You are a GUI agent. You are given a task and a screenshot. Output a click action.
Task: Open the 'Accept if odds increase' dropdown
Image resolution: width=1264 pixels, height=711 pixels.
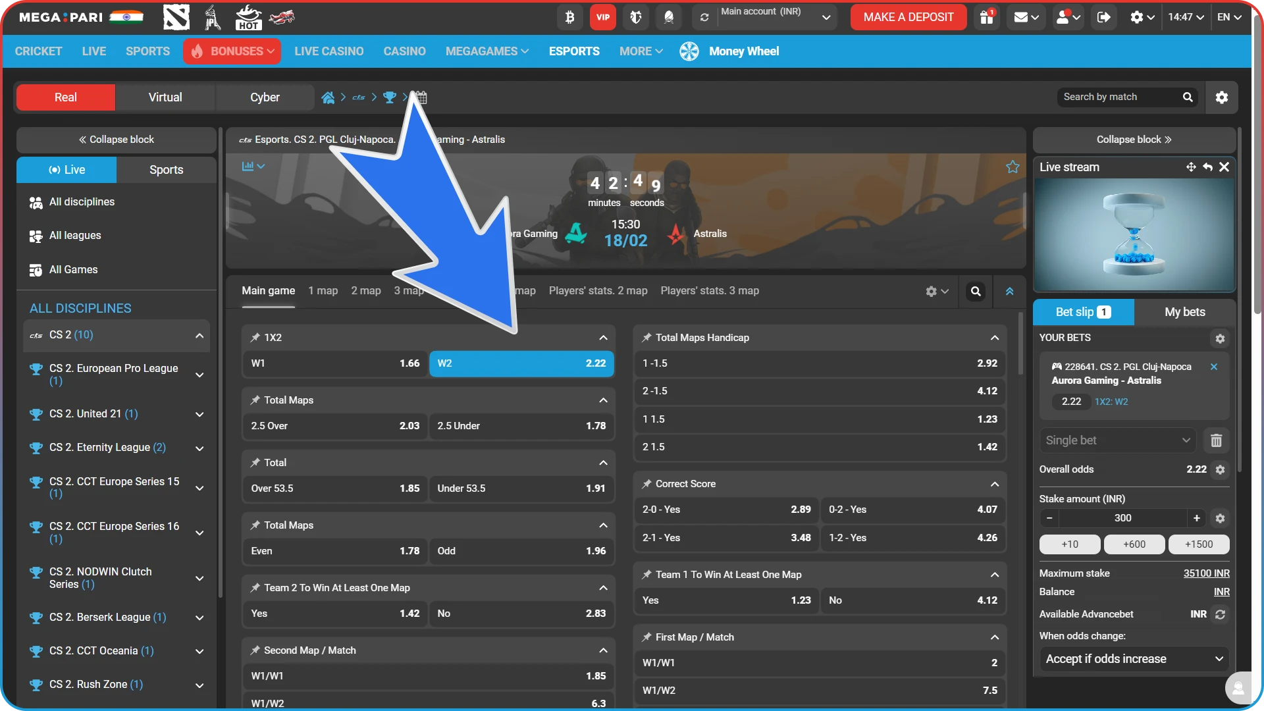[1133, 658]
